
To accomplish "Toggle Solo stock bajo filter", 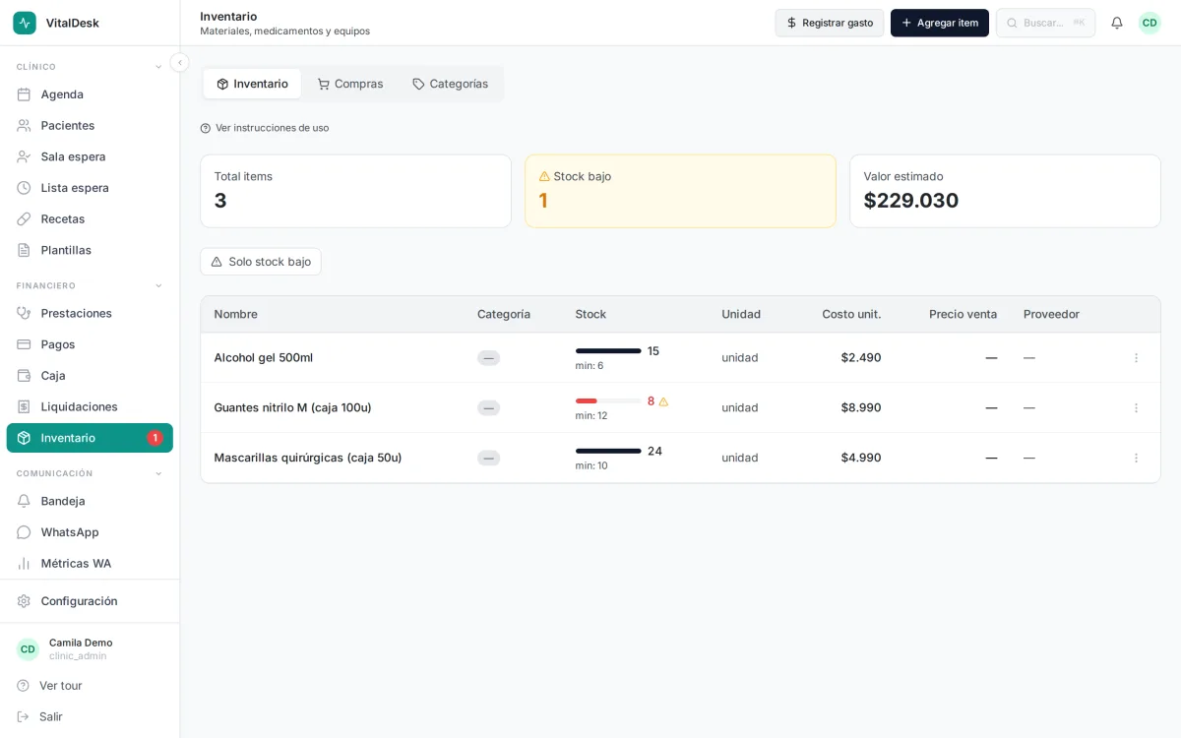I will (x=261, y=262).
